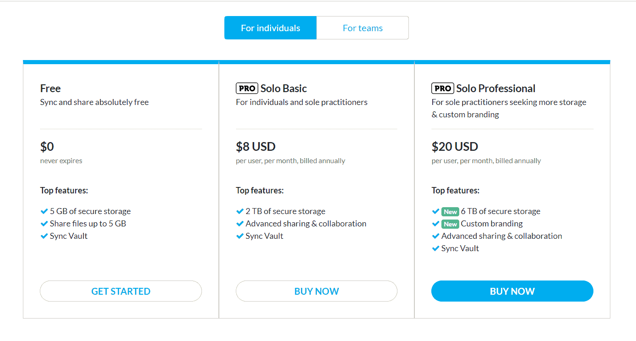This screenshot has height=341, width=636.
Task: Click the Solo Basic plan heading
Action: coord(283,88)
